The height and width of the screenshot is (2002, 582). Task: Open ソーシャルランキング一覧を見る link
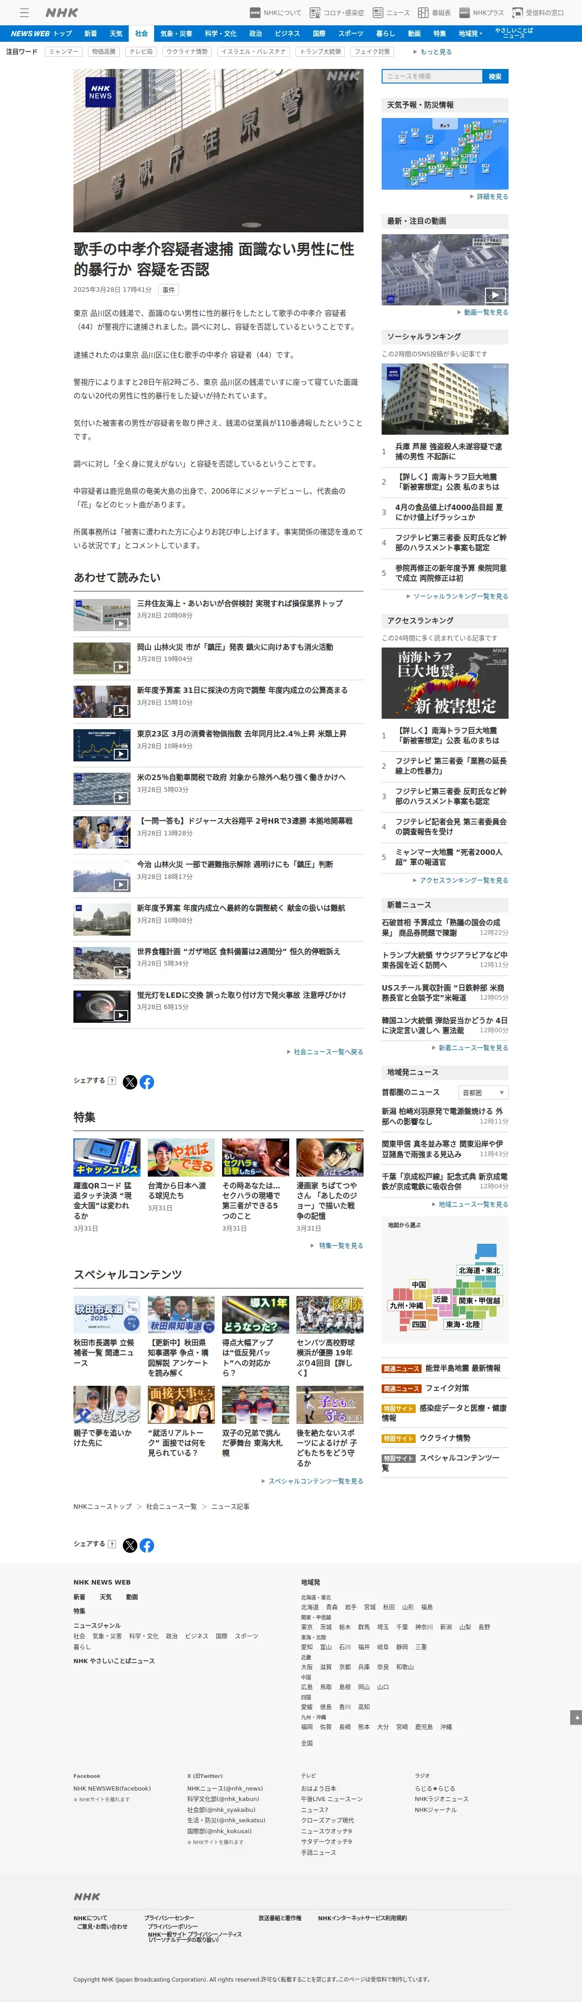(458, 597)
